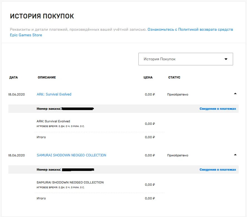The height and width of the screenshot is (217, 247).
Task: Click the Итого label in ARK order
Action: 41,137
